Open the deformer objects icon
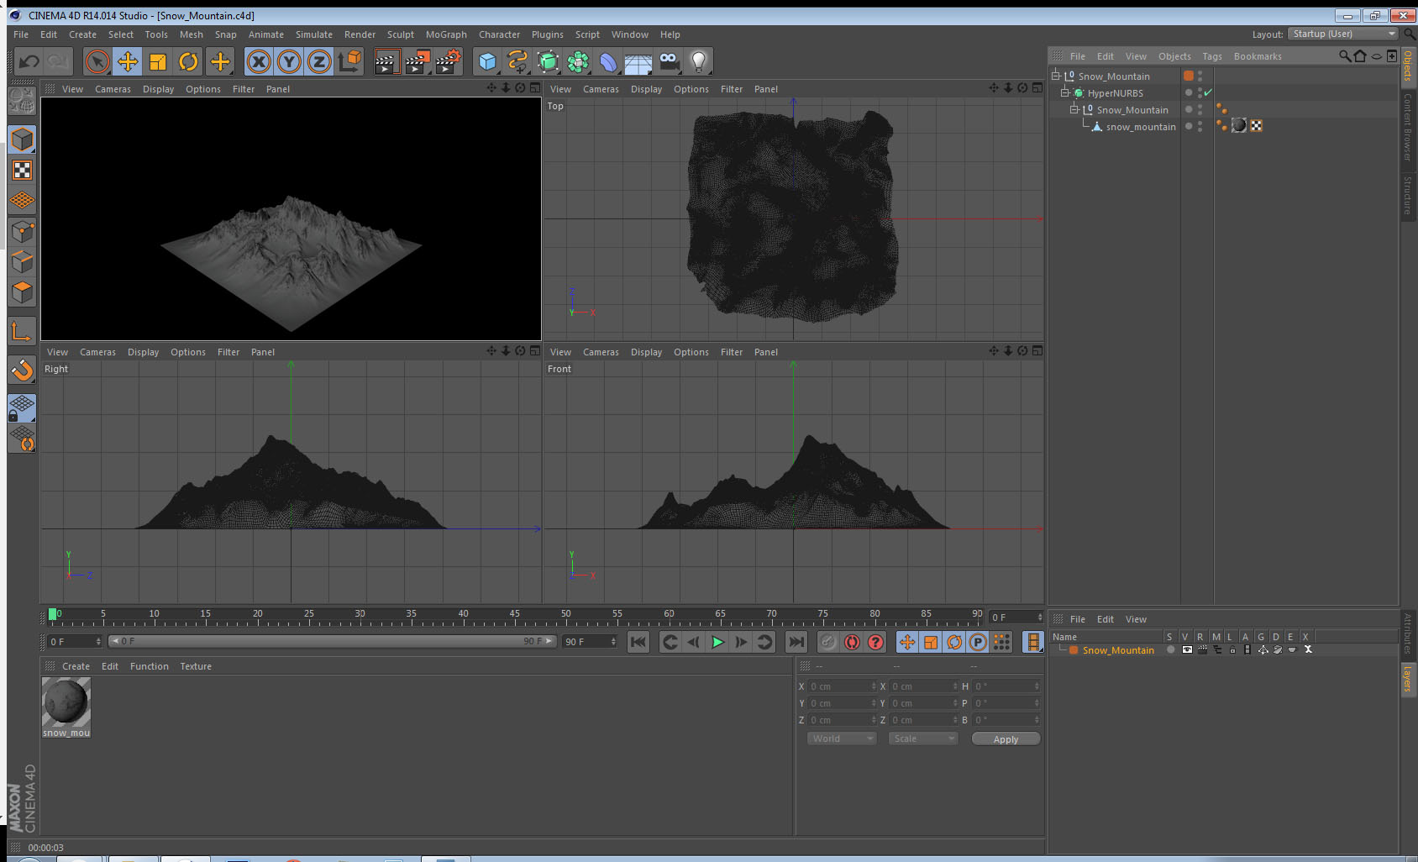The height and width of the screenshot is (862, 1418). (x=608, y=61)
